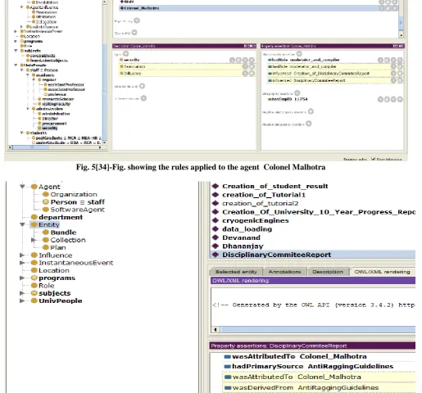The image size is (422, 393).
Task: Open the OWL/XML rendering tab
Action: 382,272
